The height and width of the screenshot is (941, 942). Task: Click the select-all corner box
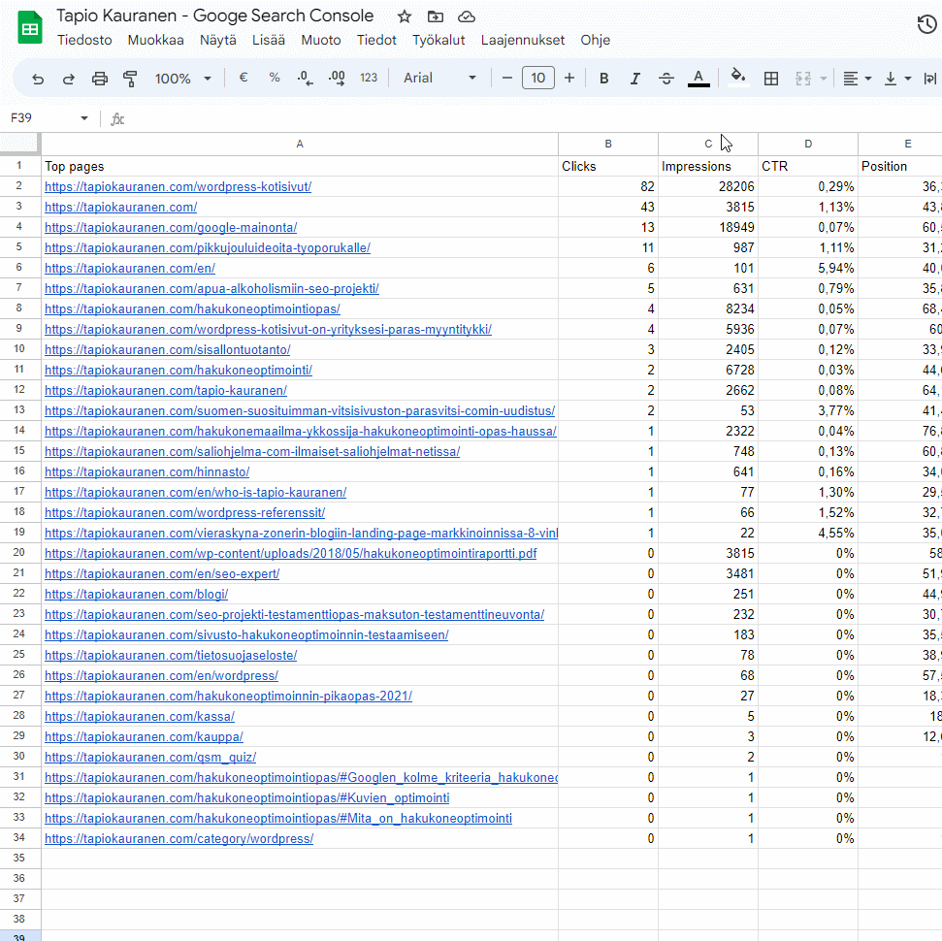(19, 145)
